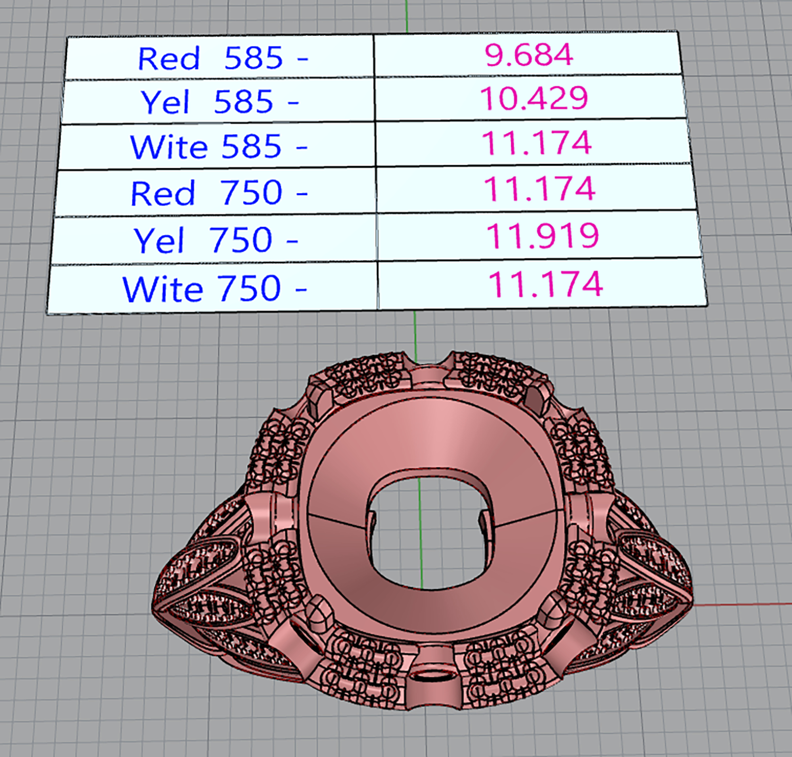Pick the 11.919 value text
Viewport: 792px width, 757px height.
tap(543, 236)
